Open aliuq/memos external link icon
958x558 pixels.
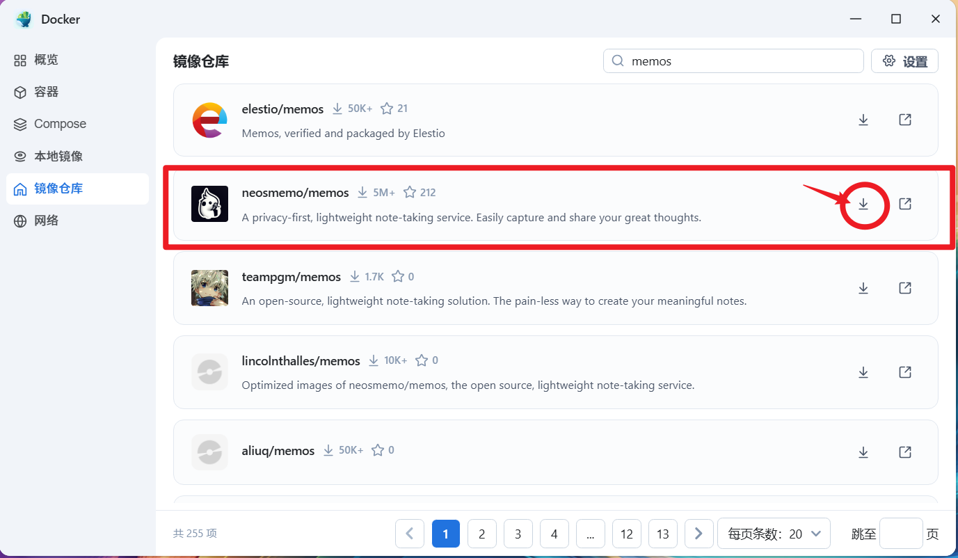(905, 452)
